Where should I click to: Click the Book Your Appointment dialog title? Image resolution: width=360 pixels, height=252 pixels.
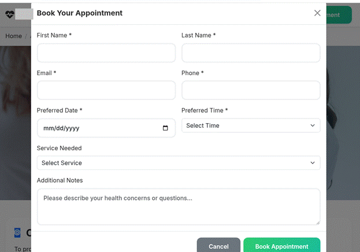pos(80,13)
